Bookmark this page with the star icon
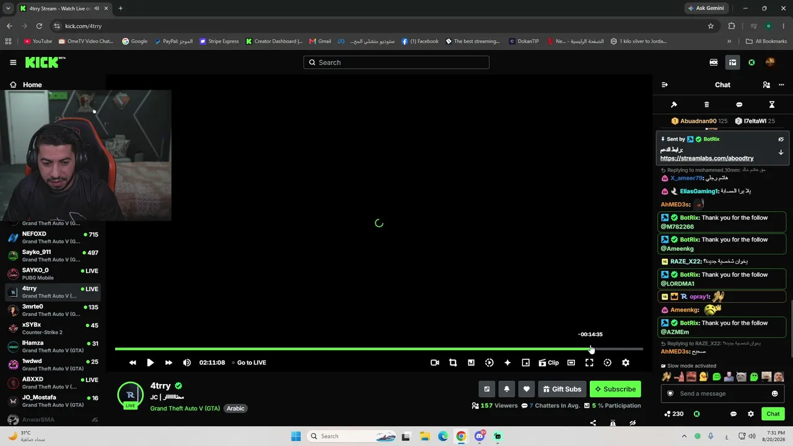 [x=711, y=26]
